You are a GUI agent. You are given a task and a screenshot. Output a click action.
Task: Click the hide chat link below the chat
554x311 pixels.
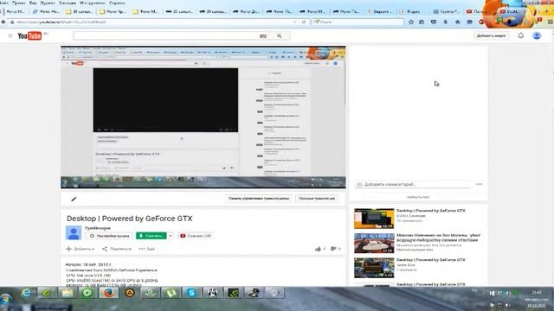418,198
